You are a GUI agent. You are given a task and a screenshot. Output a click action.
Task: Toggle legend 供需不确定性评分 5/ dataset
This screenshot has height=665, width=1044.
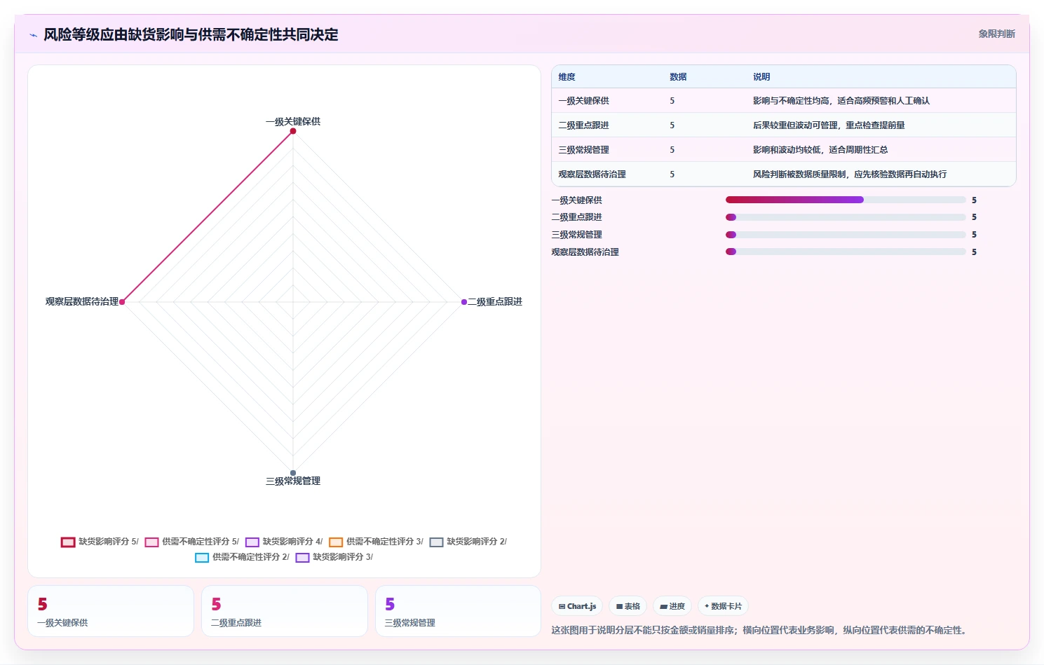coord(191,542)
